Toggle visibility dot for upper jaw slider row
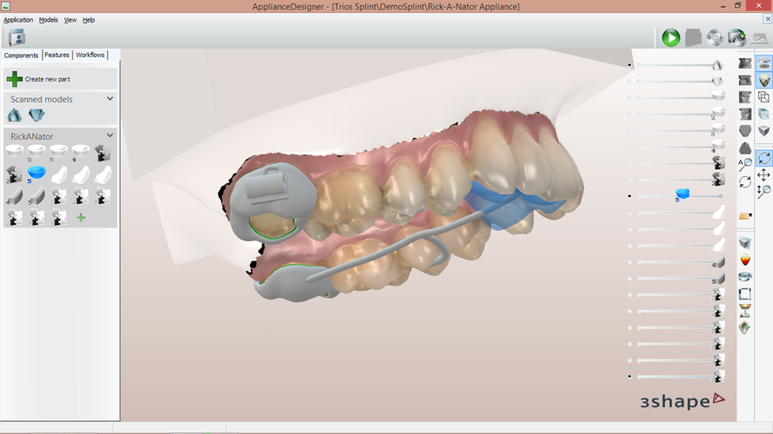The width and height of the screenshot is (773, 434). tap(630, 65)
